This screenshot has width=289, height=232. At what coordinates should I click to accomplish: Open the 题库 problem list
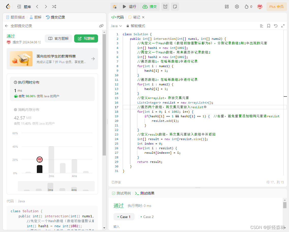pos(24,7)
